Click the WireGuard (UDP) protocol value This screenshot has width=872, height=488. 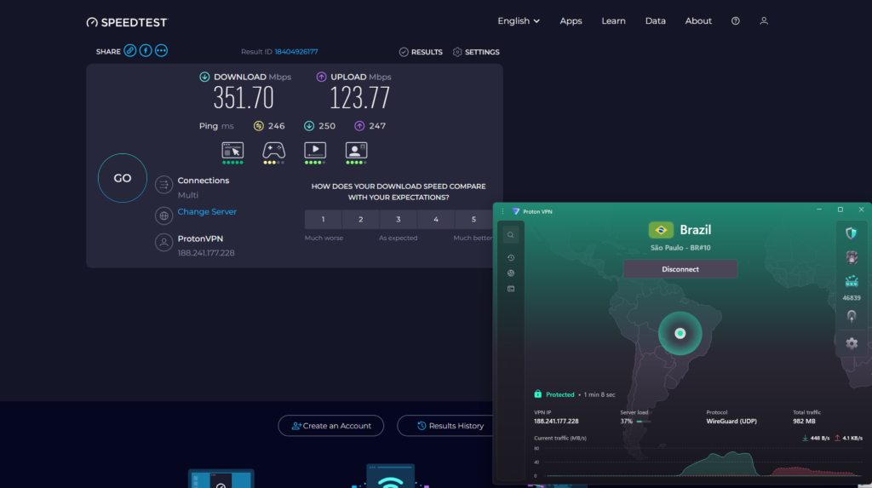(x=731, y=422)
